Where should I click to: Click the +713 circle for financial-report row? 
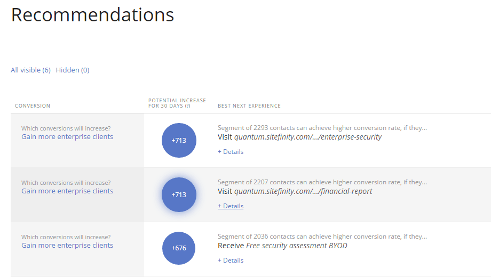click(x=179, y=194)
